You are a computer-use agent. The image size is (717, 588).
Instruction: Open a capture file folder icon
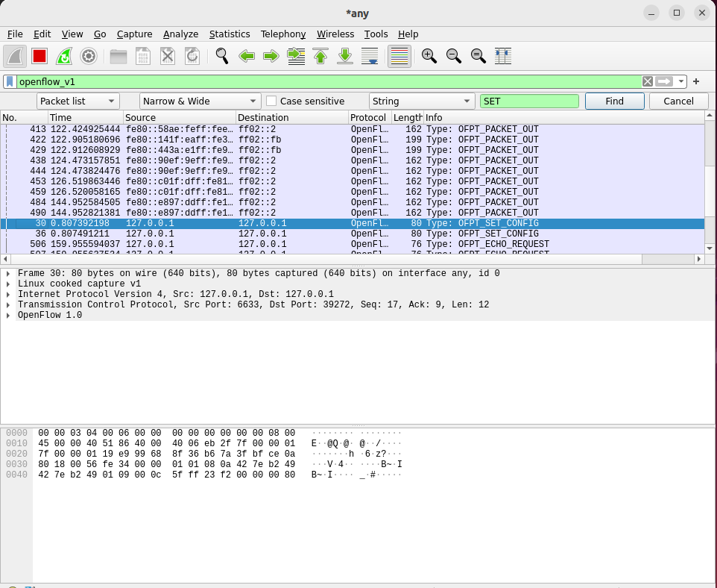pos(119,56)
